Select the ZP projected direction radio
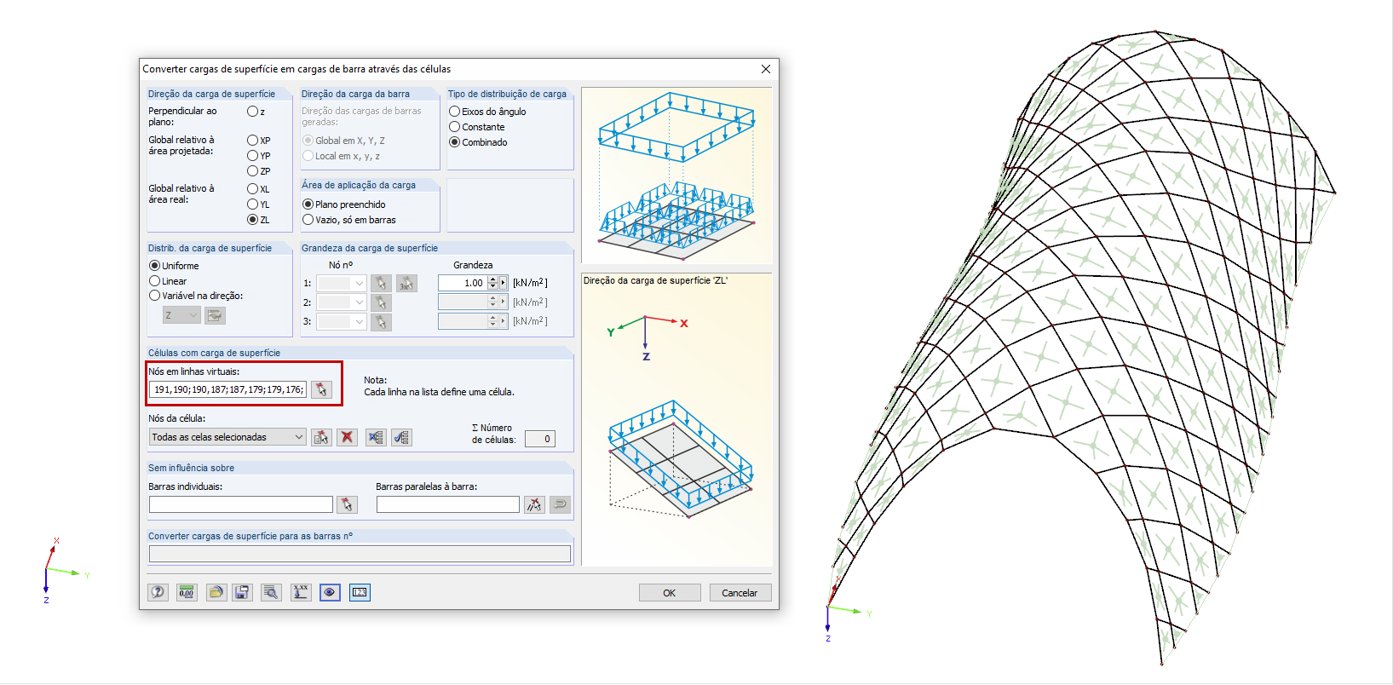 tap(252, 171)
